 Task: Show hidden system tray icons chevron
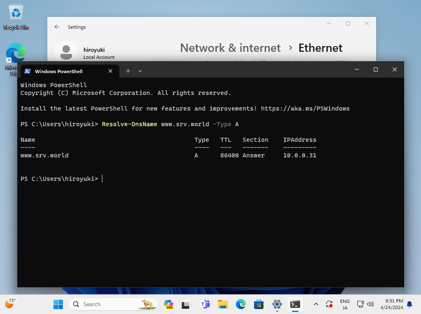click(x=316, y=304)
